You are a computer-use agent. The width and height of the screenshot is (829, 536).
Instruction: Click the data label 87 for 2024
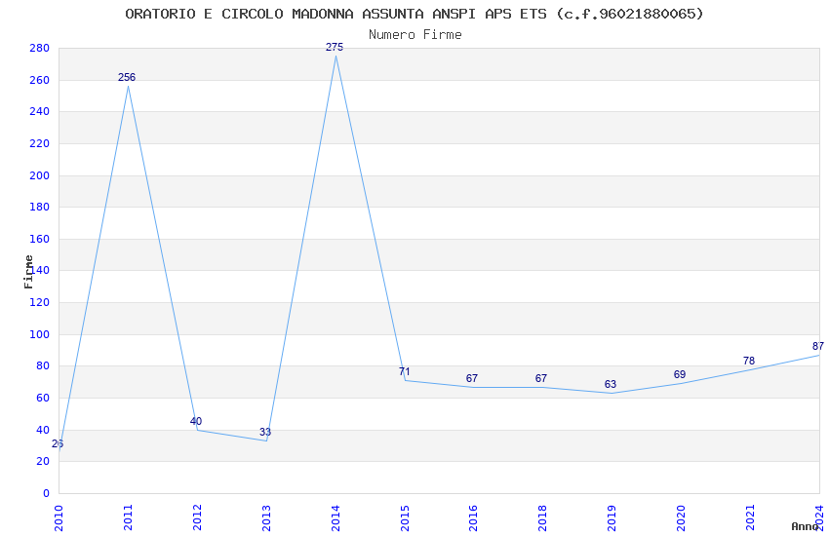[x=818, y=346]
